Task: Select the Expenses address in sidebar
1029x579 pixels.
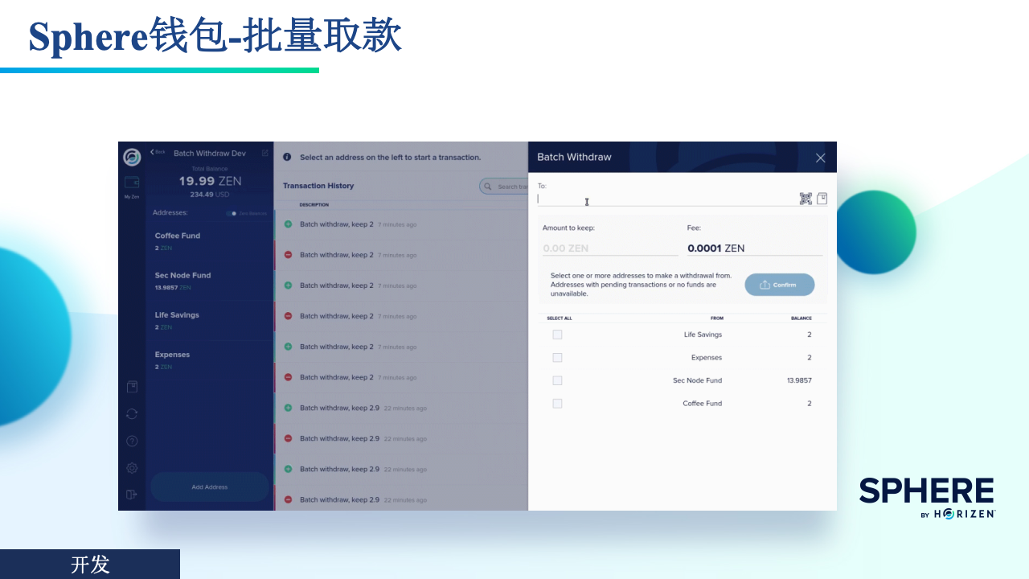Action: tap(210, 359)
